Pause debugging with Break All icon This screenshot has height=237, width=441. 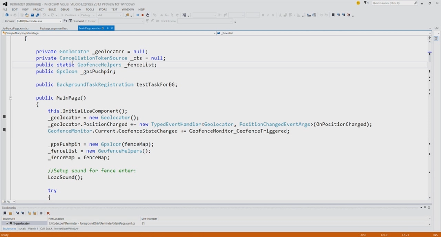point(137,15)
